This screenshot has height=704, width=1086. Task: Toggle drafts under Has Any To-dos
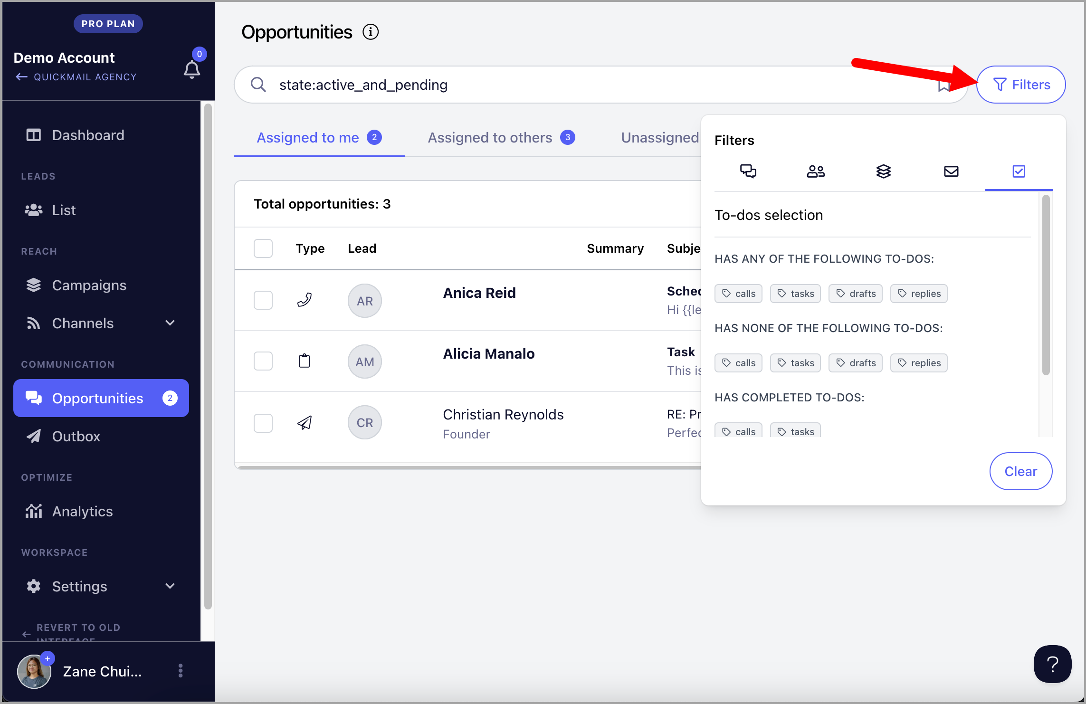coord(856,294)
